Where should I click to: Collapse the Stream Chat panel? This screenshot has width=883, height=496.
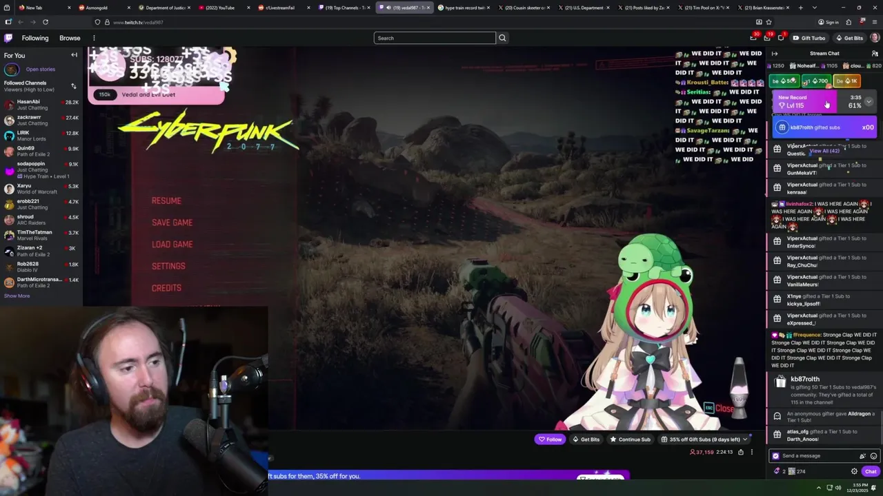(775, 54)
